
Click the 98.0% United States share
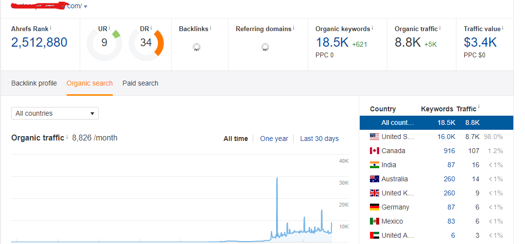[x=493, y=137]
